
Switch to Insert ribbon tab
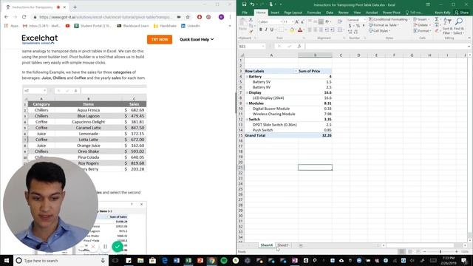pyautogui.click(x=274, y=13)
